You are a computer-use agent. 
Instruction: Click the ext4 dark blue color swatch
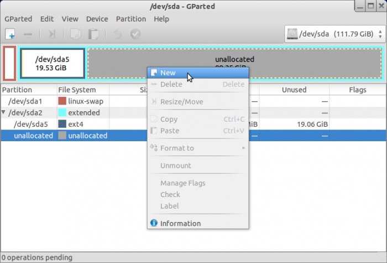pos(62,124)
